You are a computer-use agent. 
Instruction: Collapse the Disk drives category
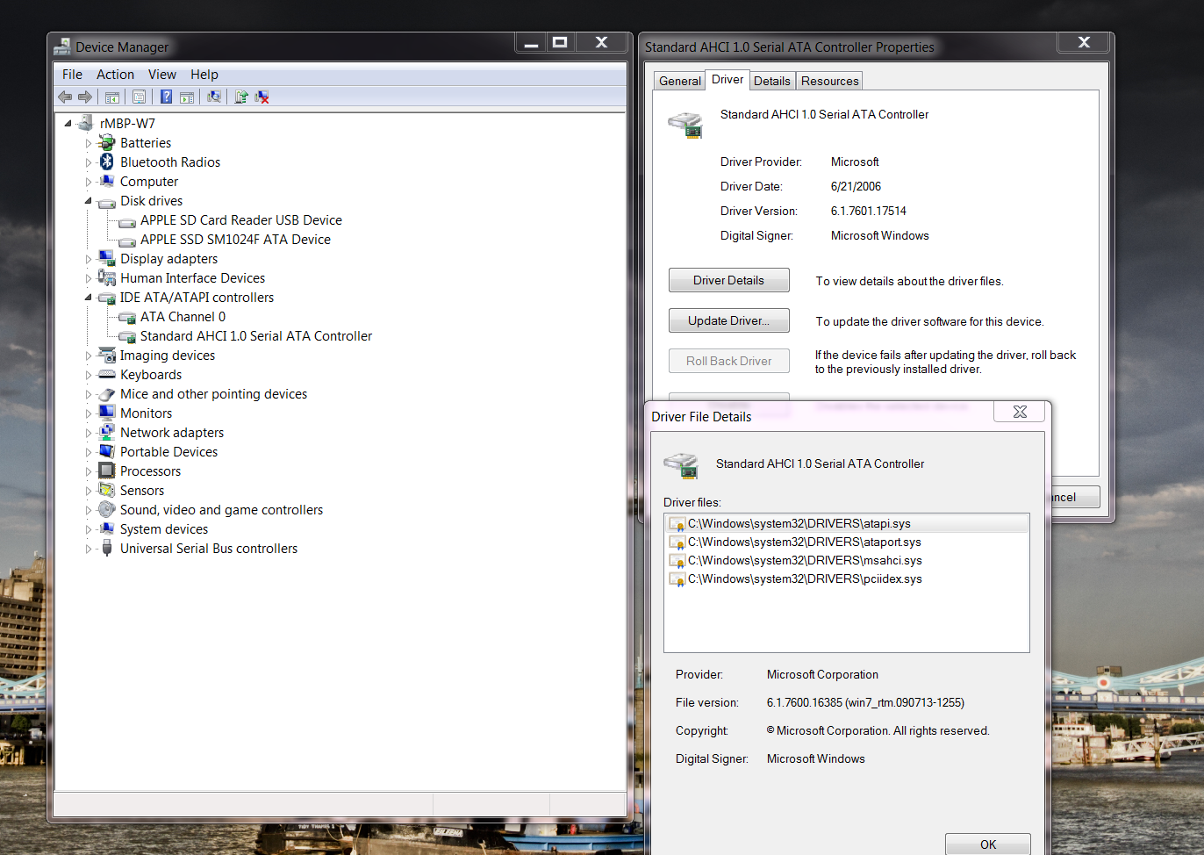(x=89, y=201)
